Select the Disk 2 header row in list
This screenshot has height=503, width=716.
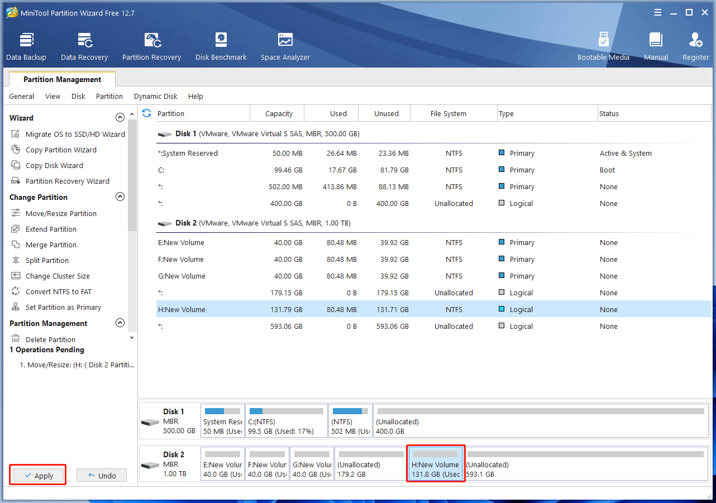[x=434, y=223]
